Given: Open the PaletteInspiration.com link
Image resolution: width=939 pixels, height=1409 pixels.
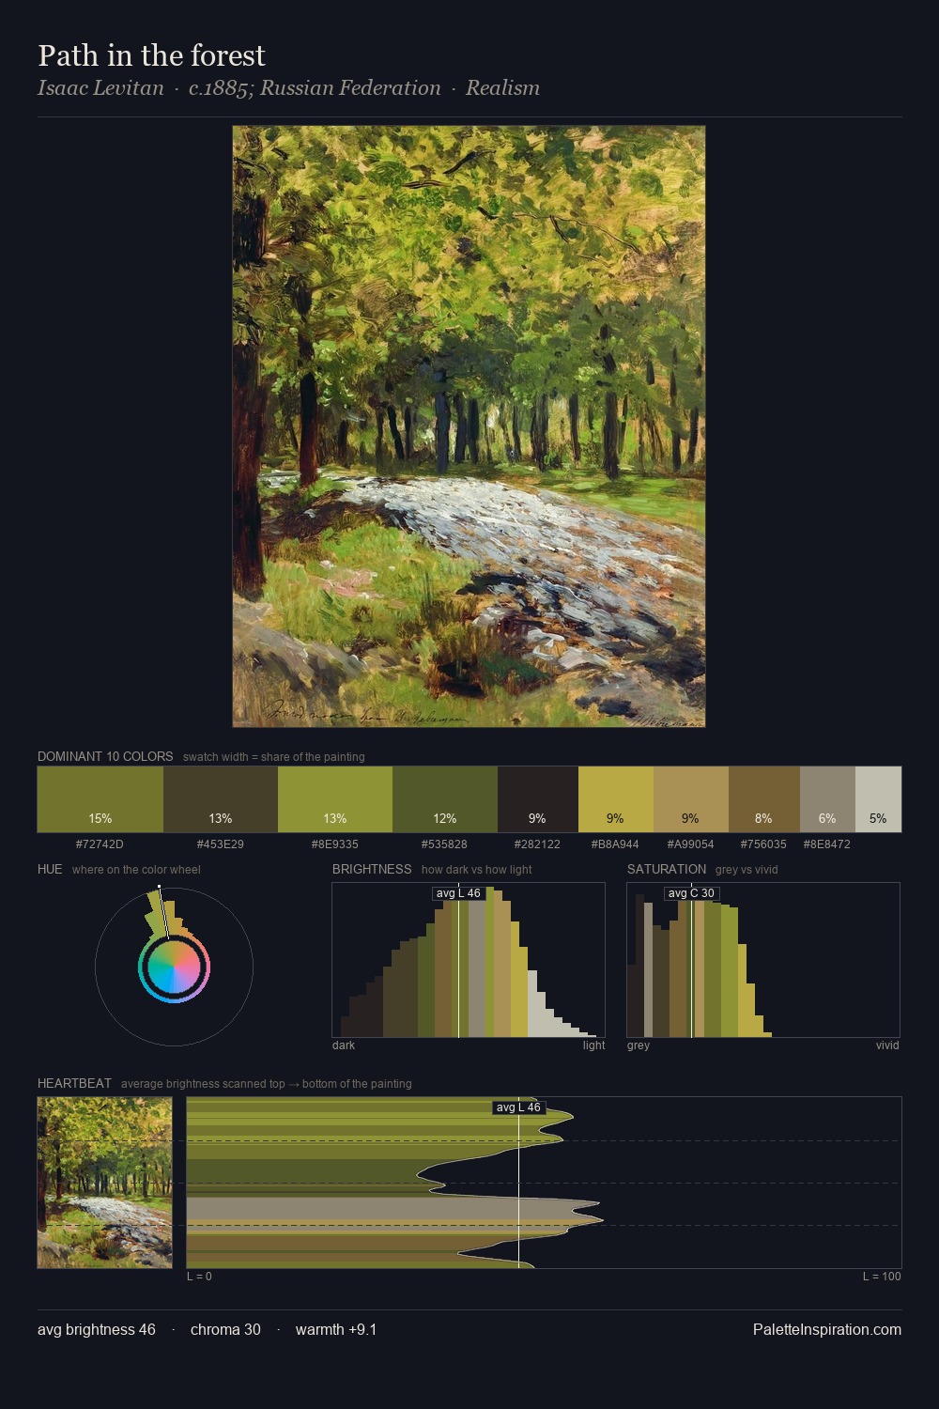Looking at the screenshot, I should 827,1329.
